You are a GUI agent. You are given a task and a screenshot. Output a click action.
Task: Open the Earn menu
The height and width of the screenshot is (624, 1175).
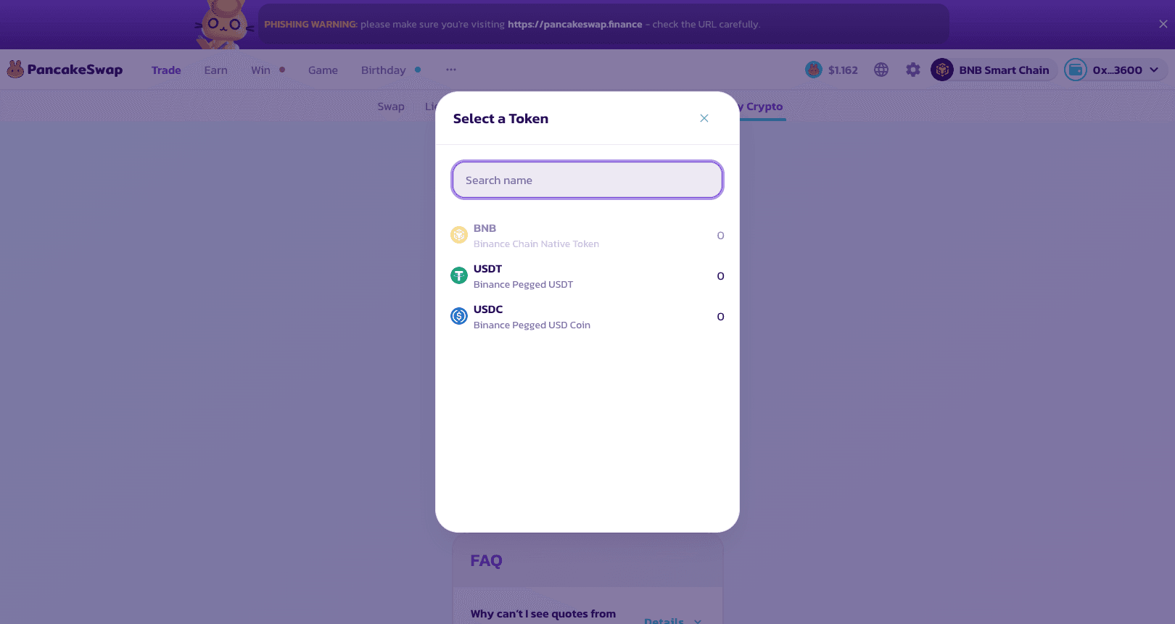[x=215, y=70]
